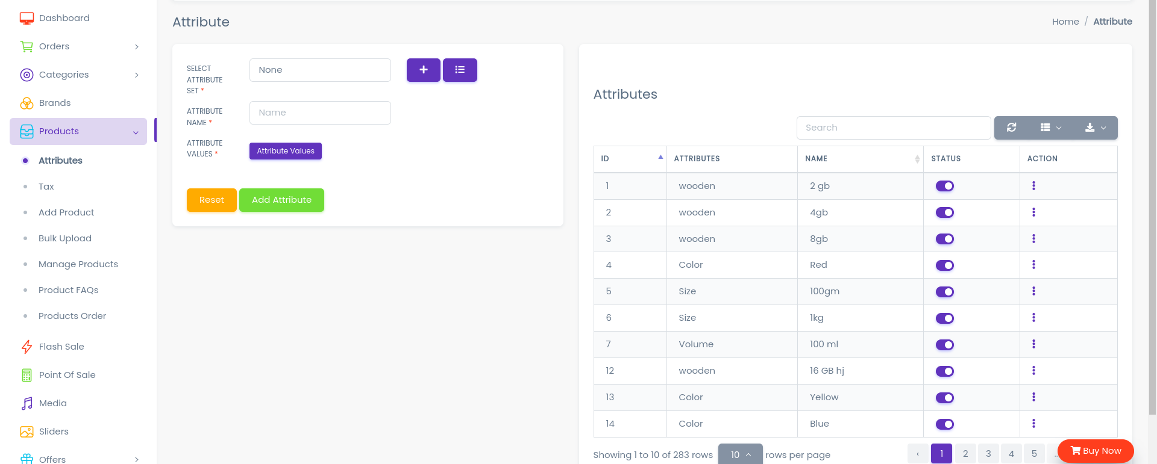Image resolution: width=1157 pixels, height=464 pixels.
Task: Go to page 5 of attributes
Action: pyautogui.click(x=1034, y=454)
